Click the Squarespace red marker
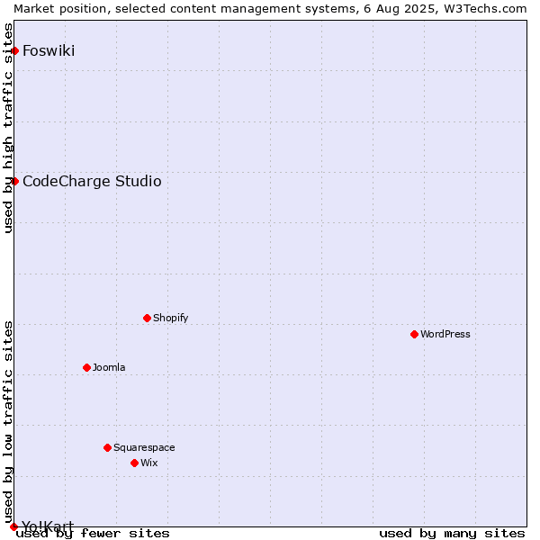The image size is (540, 540). 107,447
